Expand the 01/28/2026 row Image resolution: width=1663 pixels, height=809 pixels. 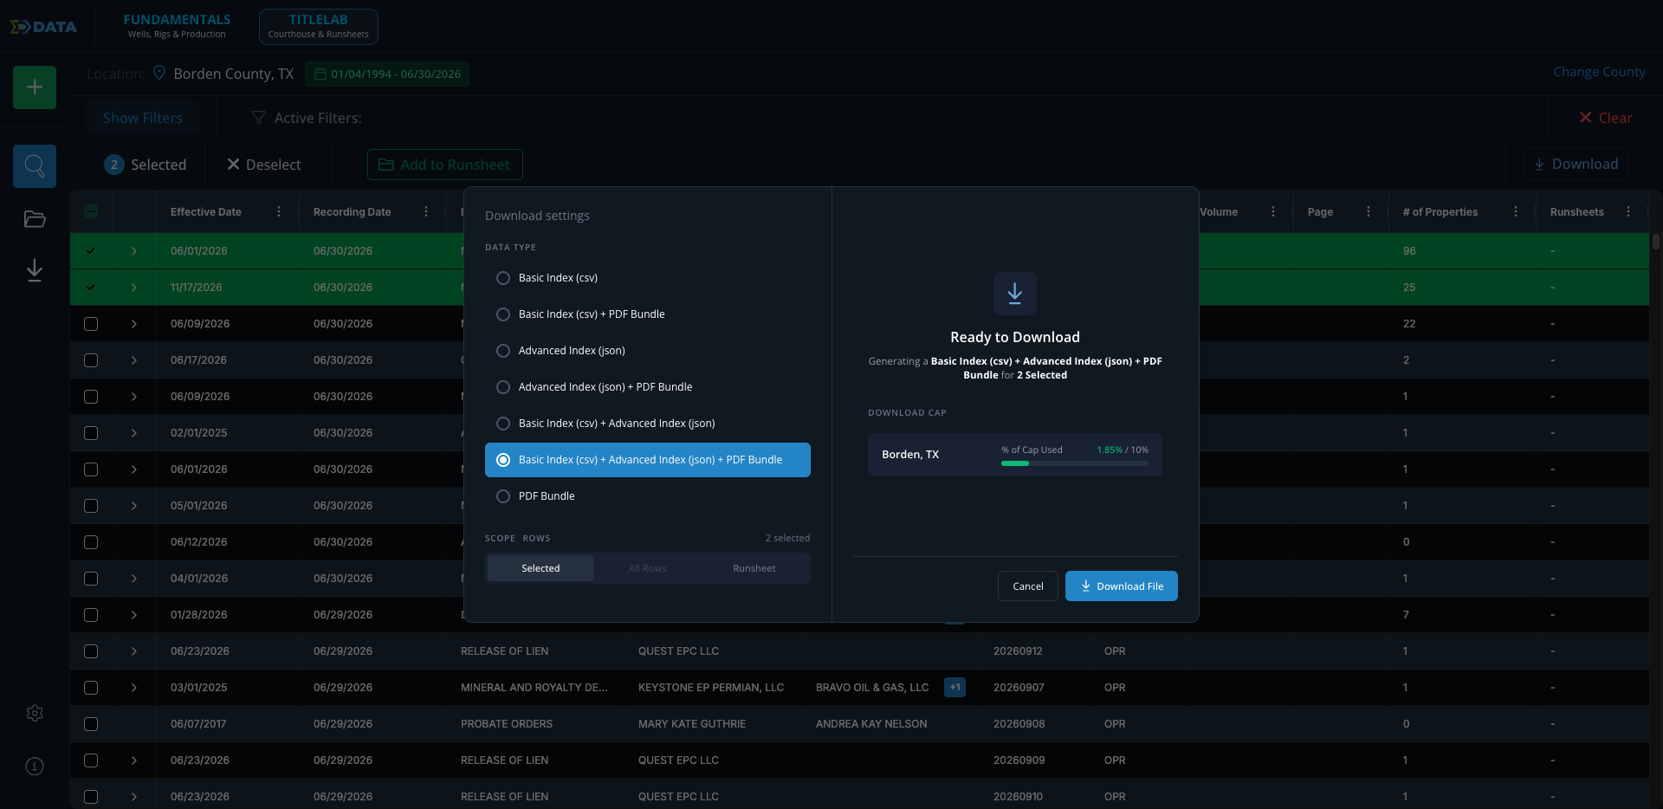(x=134, y=615)
